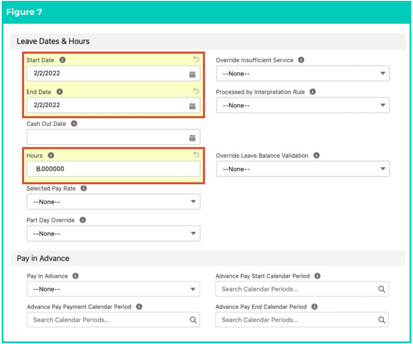
Task: Open Override Leave Balance Validation dropdown
Action: 303,169
